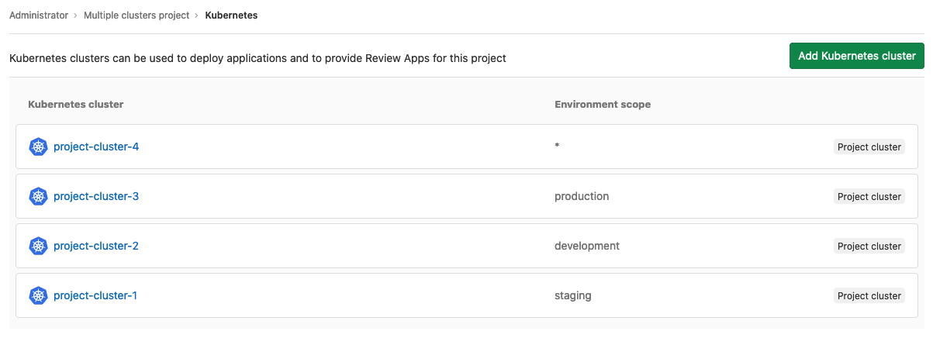The width and height of the screenshot is (933, 345).
Task: Click the Project cluster badge for project-cluster-4
Action: [x=869, y=147]
